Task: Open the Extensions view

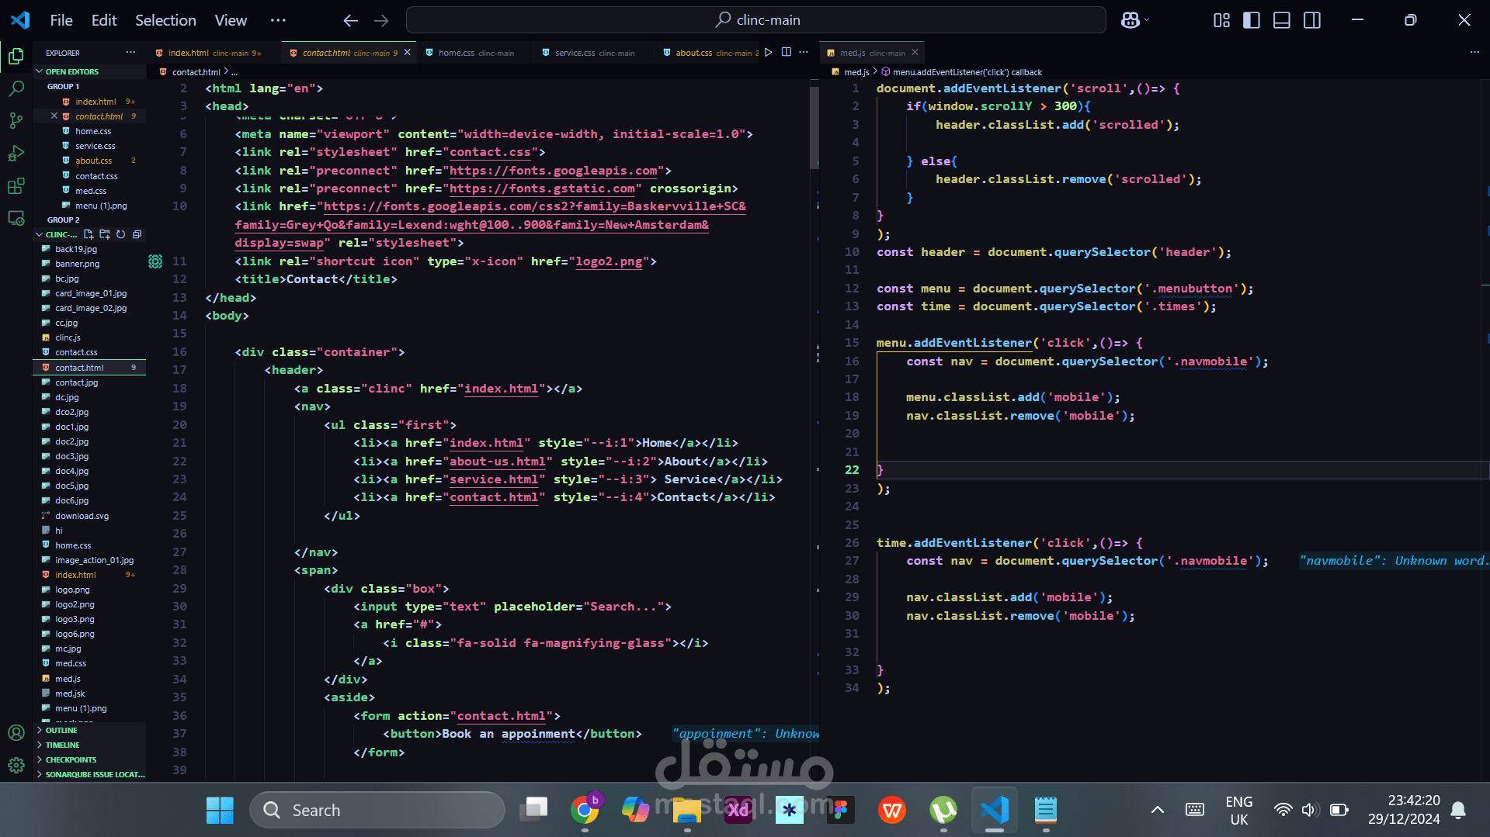Action: point(16,186)
